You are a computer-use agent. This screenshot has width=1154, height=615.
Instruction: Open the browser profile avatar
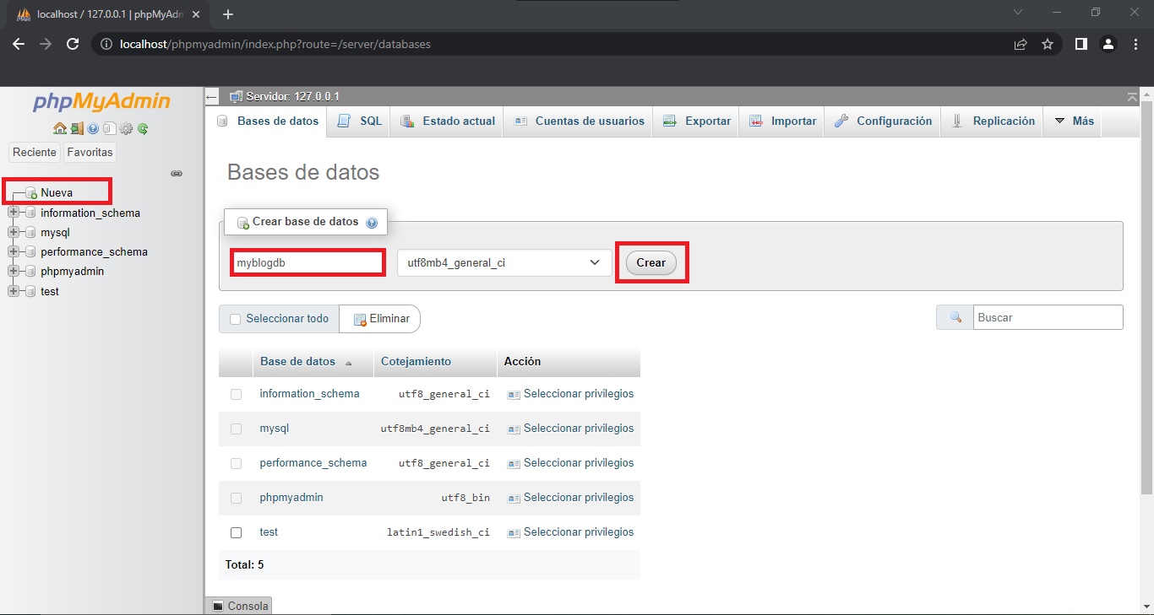tap(1109, 44)
